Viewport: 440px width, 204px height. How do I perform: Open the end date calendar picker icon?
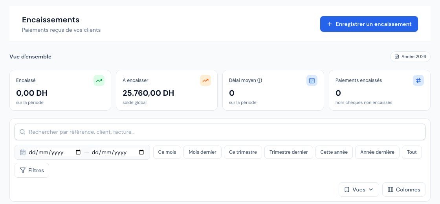141,152
